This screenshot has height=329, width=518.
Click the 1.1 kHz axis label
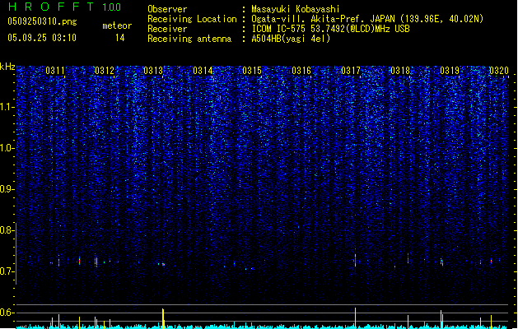tap(7, 107)
